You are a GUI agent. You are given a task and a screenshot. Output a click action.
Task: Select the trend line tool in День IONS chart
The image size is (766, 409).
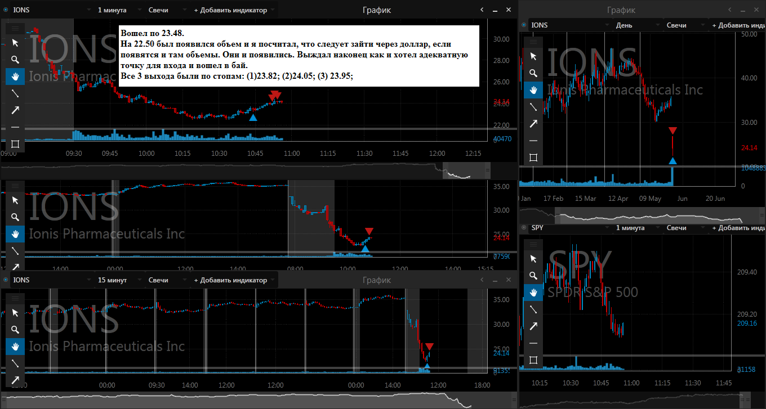coord(533,107)
